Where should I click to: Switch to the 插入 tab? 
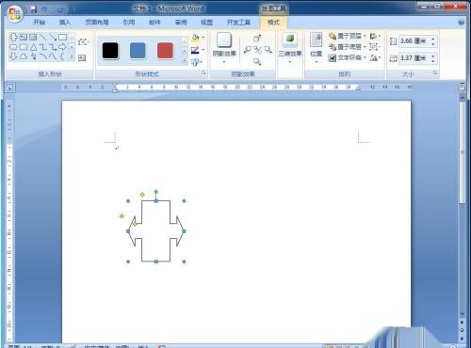(65, 23)
